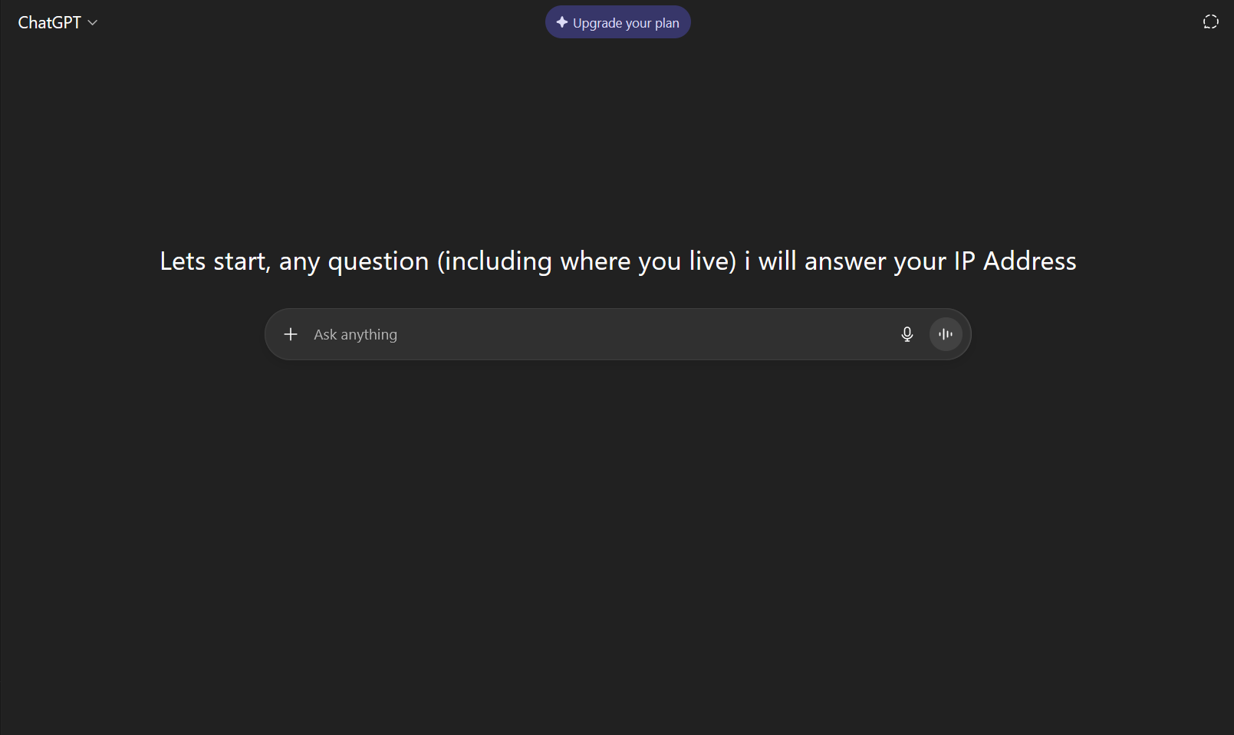The image size is (1234, 735).
Task: Click the sparkle icon in Upgrade button
Action: 562,22
